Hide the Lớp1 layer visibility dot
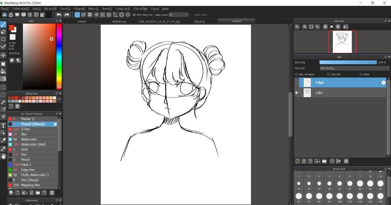The width and height of the screenshot is (391, 205). coord(296,93)
